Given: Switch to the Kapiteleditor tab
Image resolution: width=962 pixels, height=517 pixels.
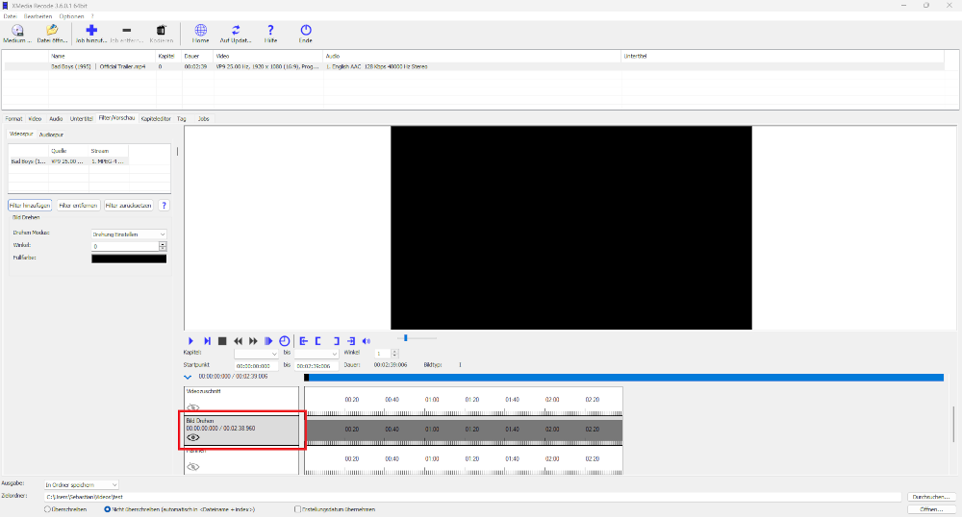Looking at the screenshot, I should point(156,119).
